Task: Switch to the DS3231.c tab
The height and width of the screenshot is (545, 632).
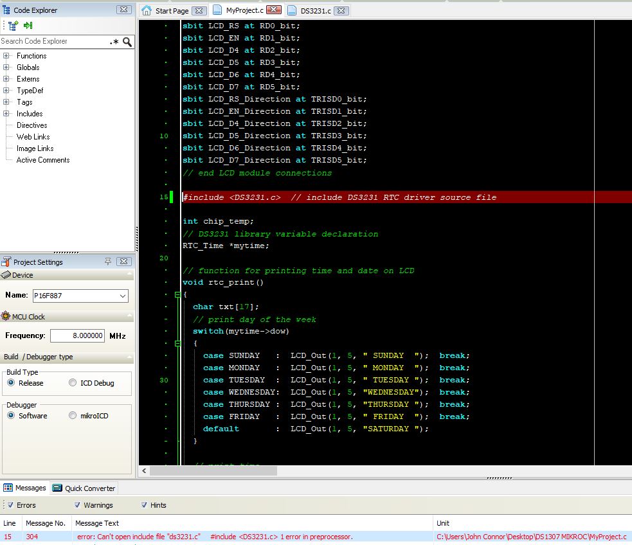Action: pyautogui.click(x=316, y=11)
